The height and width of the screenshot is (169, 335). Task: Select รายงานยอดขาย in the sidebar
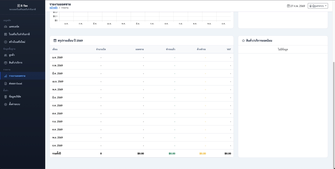pos(17,76)
